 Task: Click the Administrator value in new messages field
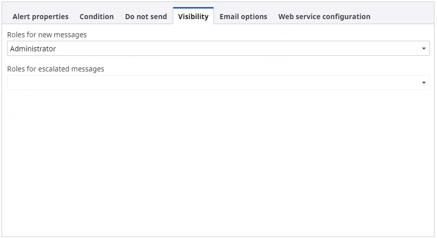(x=33, y=49)
